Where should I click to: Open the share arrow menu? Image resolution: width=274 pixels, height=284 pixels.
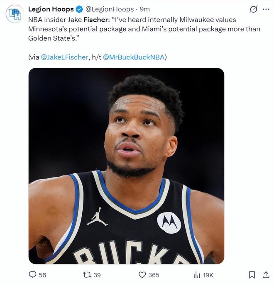point(266,275)
